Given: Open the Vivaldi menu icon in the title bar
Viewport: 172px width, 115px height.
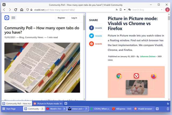Looking at the screenshot, I should click(4, 5).
